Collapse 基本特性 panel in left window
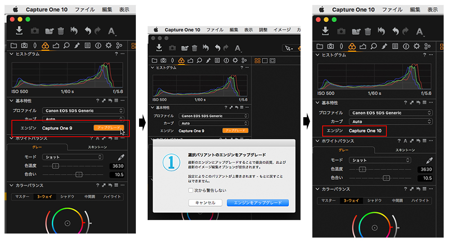 point(12,101)
